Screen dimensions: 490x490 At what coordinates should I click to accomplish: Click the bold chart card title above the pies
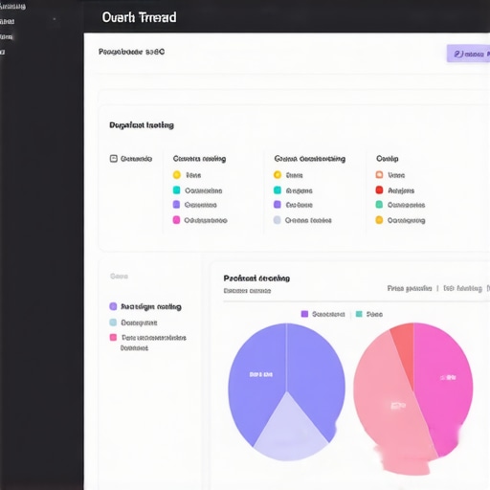[x=256, y=278]
